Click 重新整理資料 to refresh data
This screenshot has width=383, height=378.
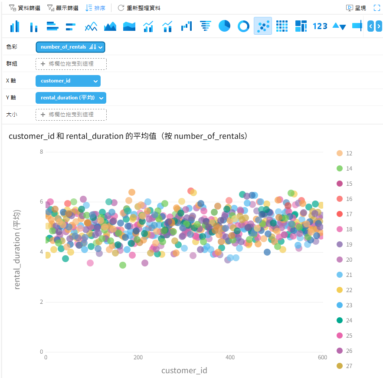(x=139, y=7)
